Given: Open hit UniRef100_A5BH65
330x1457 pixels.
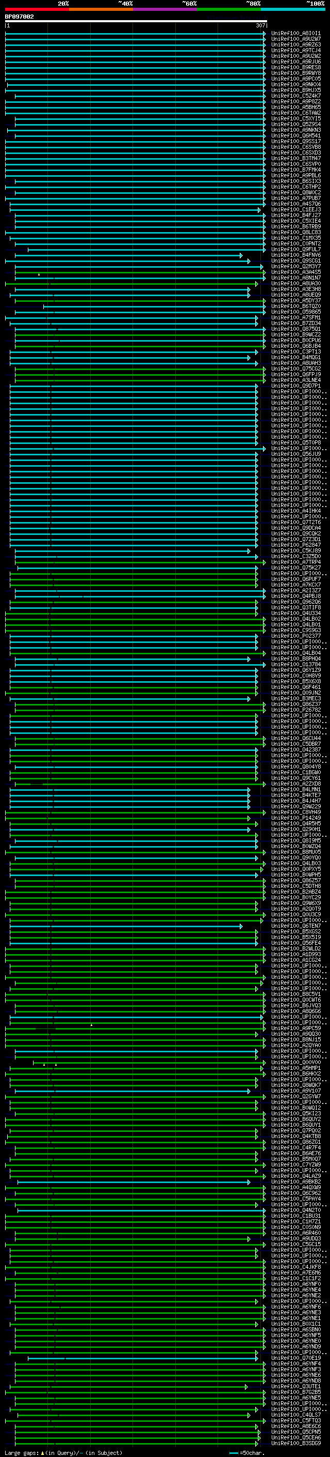Looking at the screenshot, I should 296,108.
